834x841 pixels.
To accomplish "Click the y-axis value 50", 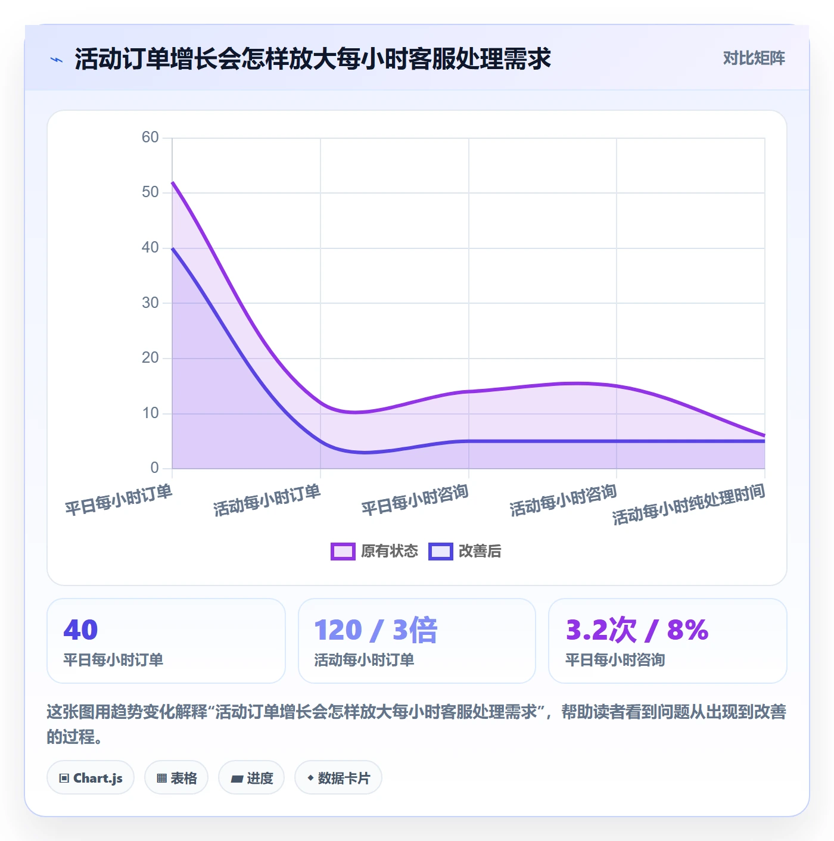I will (150, 192).
